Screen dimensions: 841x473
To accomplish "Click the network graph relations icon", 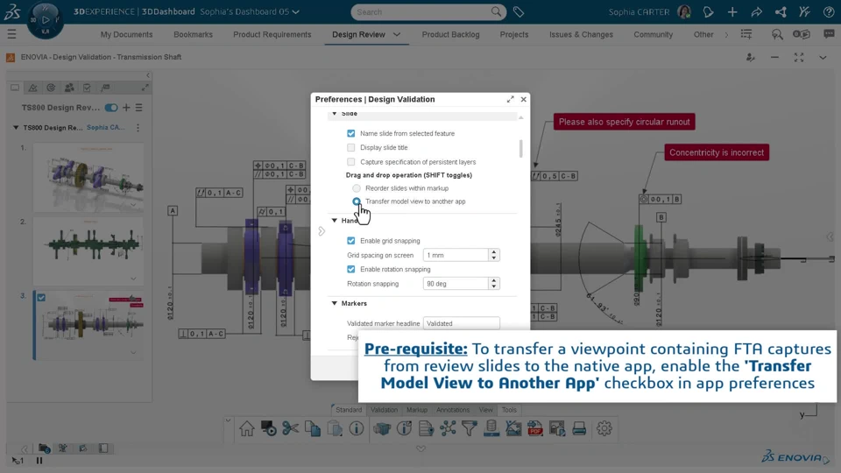I will (x=448, y=428).
